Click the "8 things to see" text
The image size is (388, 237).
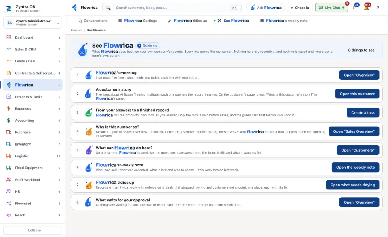361,50
